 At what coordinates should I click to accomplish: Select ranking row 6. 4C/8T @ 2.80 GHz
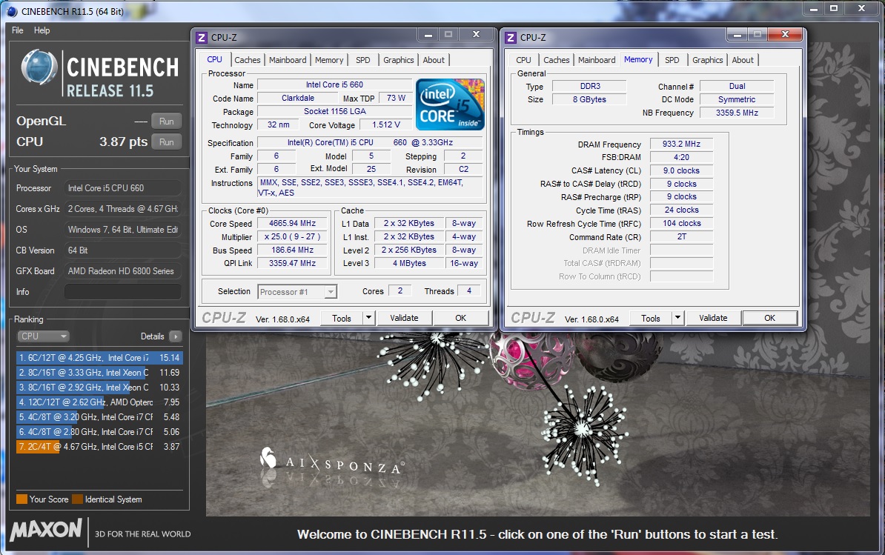[99, 431]
